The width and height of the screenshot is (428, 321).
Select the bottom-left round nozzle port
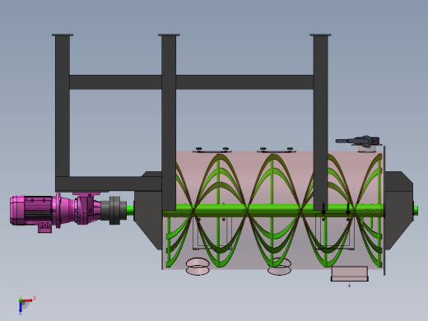tap(198, 266)
